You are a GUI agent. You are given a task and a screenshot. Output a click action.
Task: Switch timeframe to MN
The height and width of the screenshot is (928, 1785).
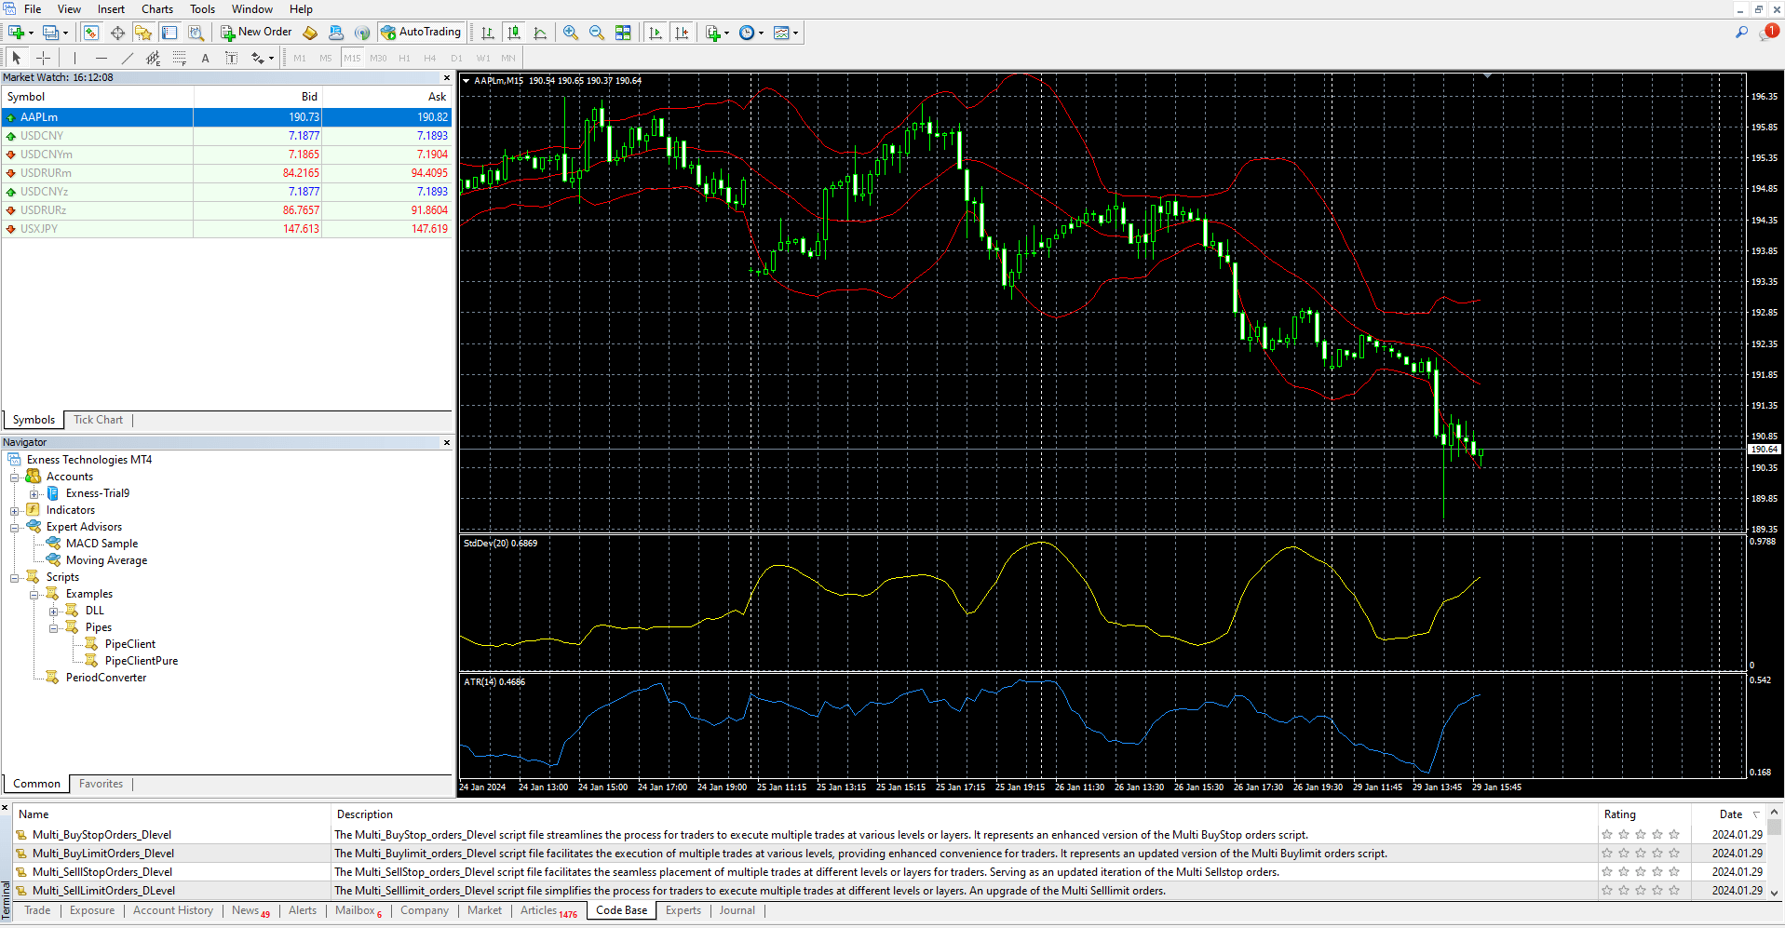tap(508, 58)
